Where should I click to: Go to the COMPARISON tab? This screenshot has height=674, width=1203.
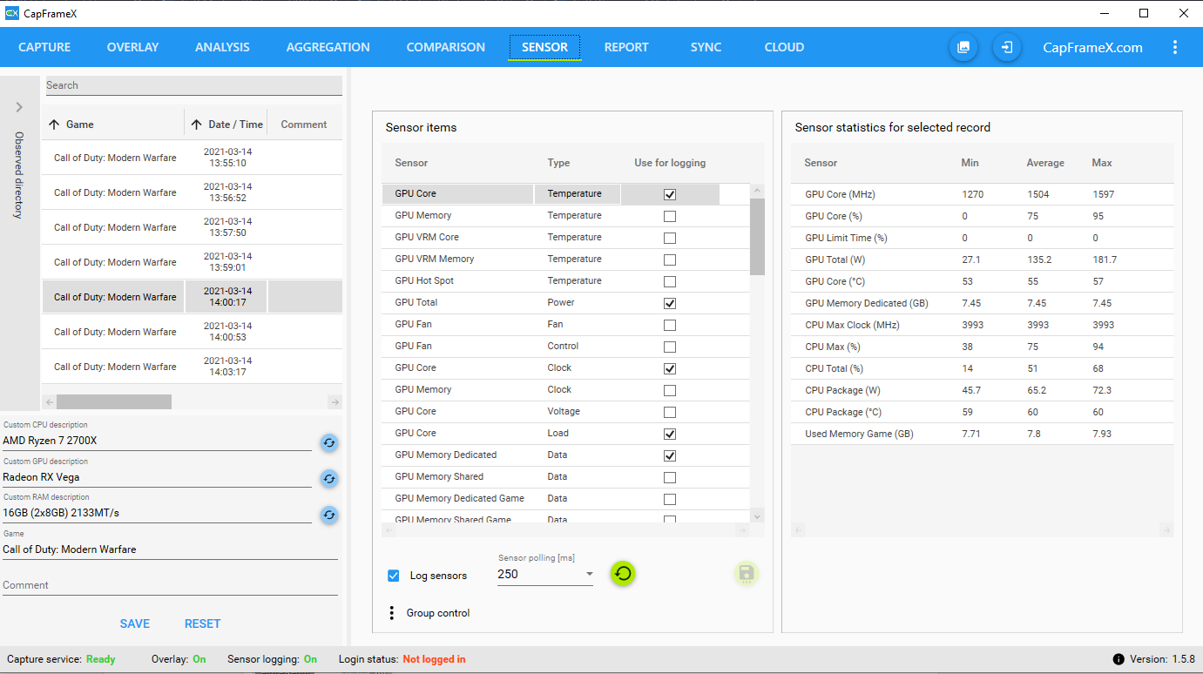point(445,47)
